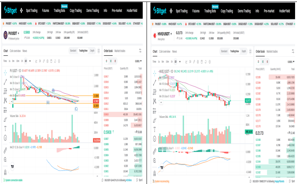Click the Bitget logo in the PI/USDT window
297x184 pixels.
pos(10,10)
